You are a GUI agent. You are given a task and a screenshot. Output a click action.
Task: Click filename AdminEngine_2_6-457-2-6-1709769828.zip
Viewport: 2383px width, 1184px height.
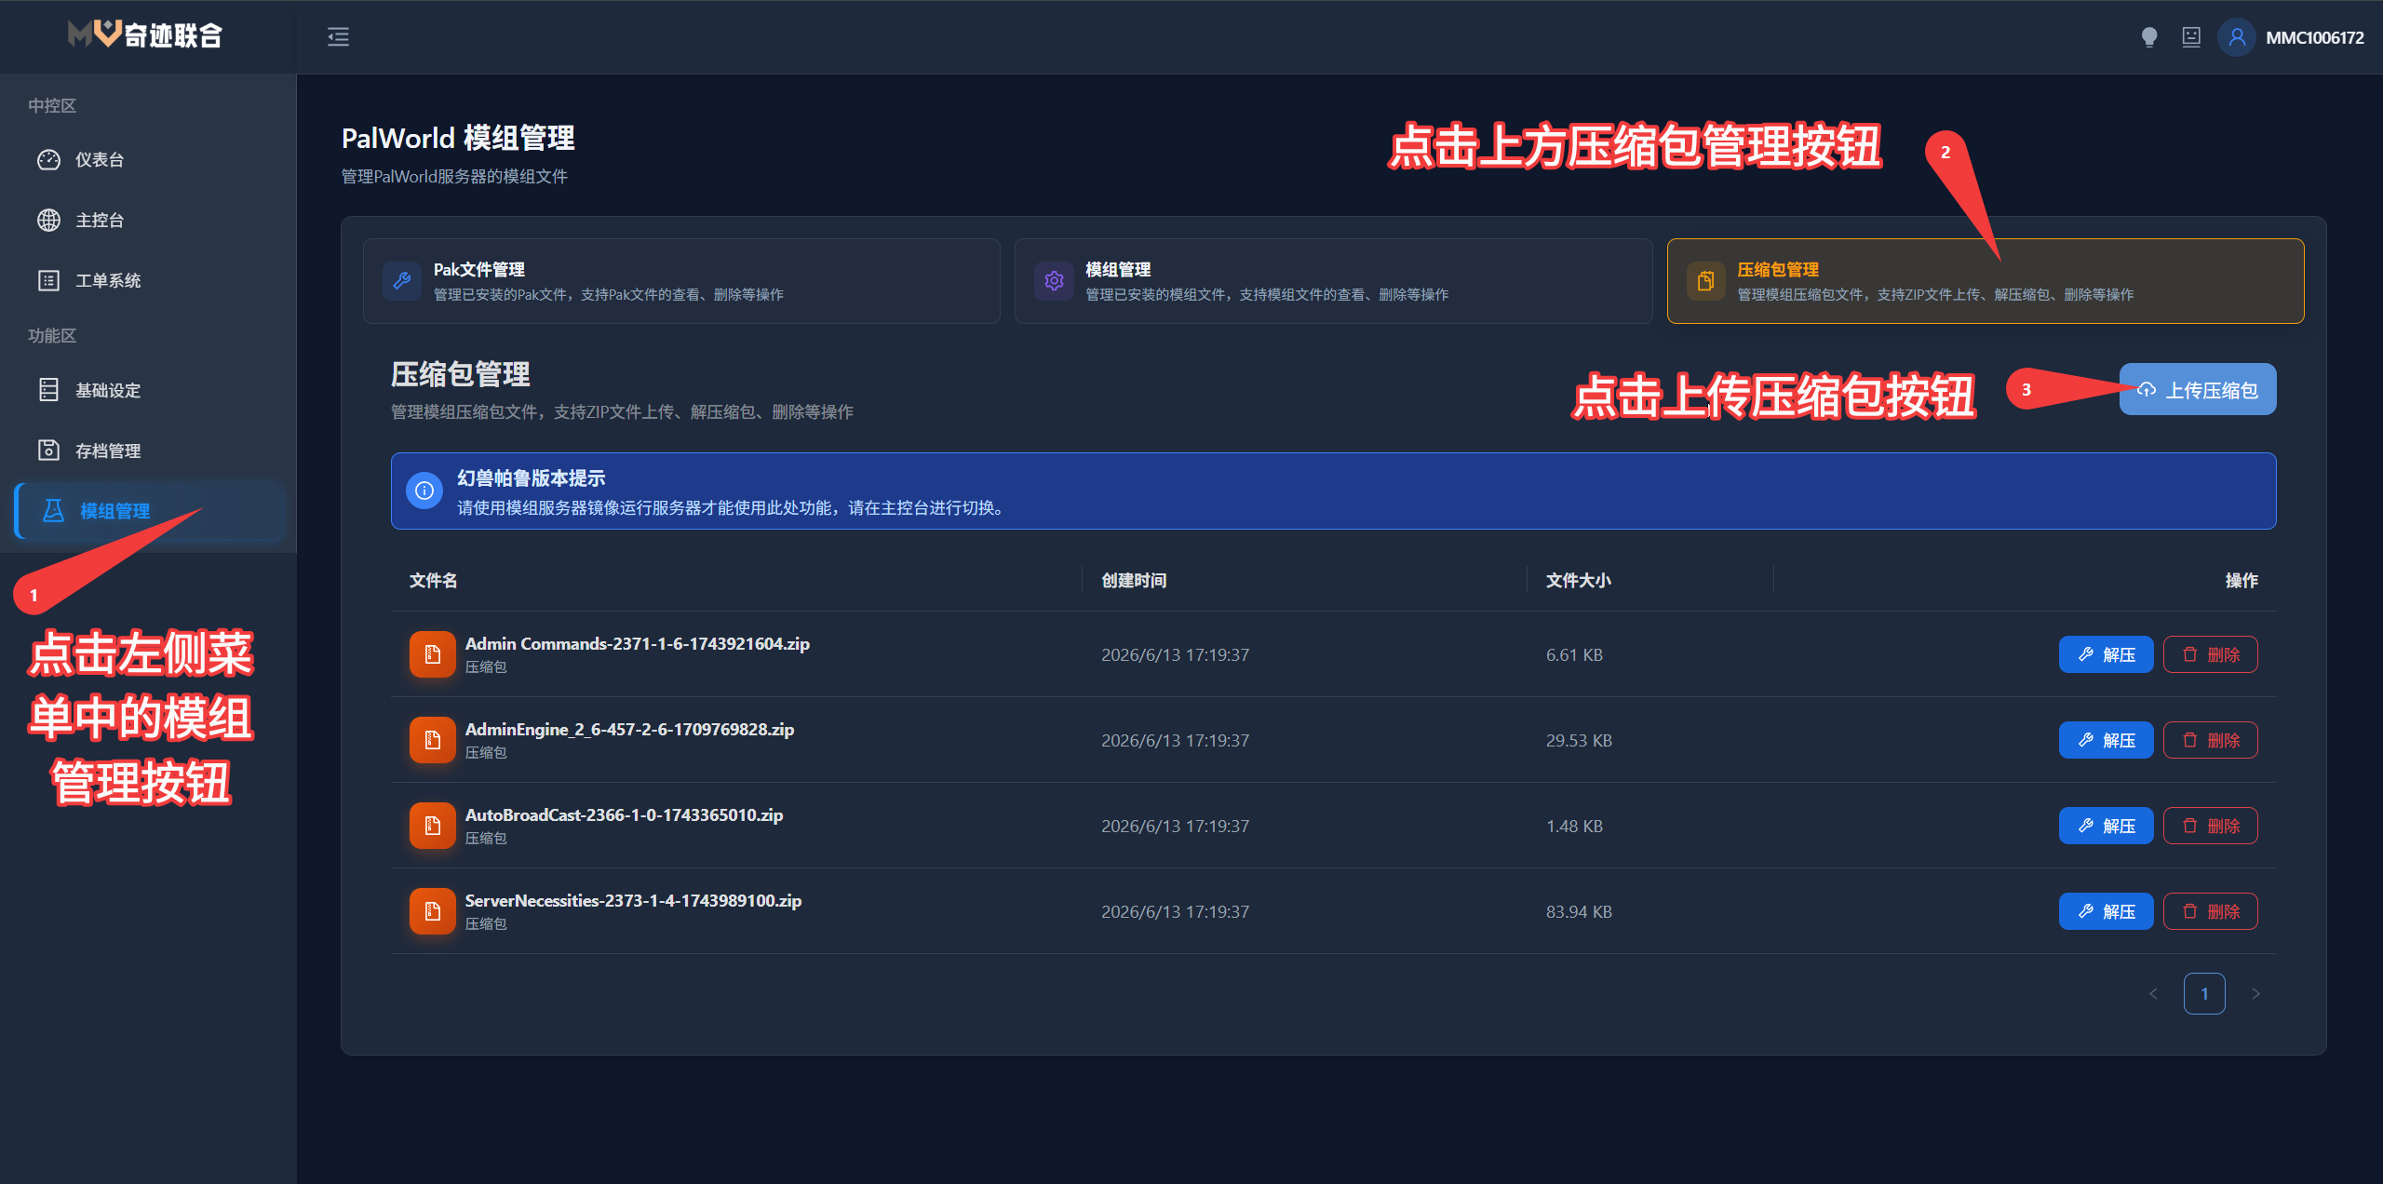point(630,729)
